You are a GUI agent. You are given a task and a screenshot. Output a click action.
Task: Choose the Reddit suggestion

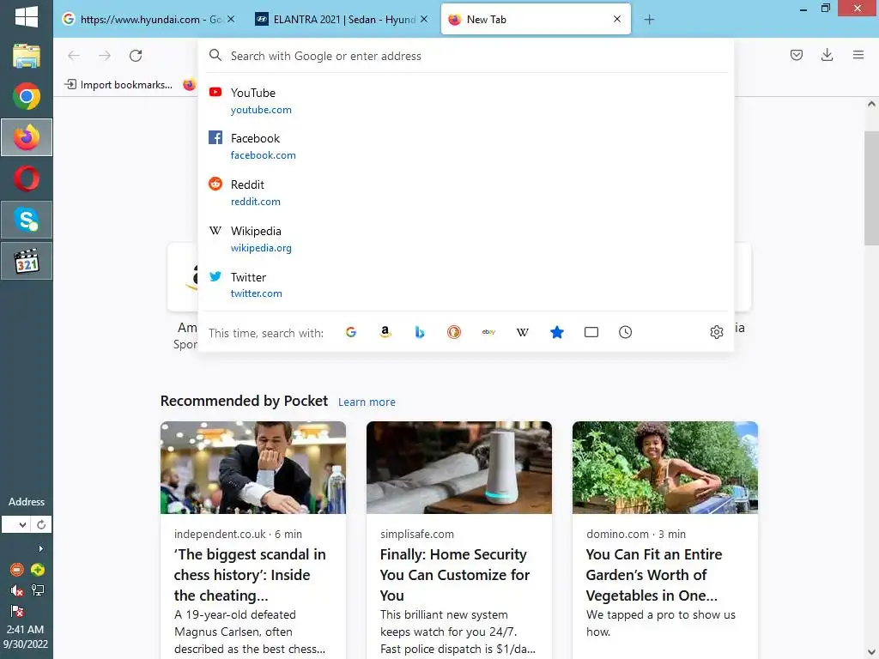466,193
